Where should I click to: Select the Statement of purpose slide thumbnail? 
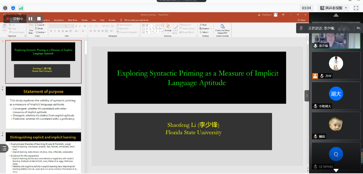click(43, 107)
